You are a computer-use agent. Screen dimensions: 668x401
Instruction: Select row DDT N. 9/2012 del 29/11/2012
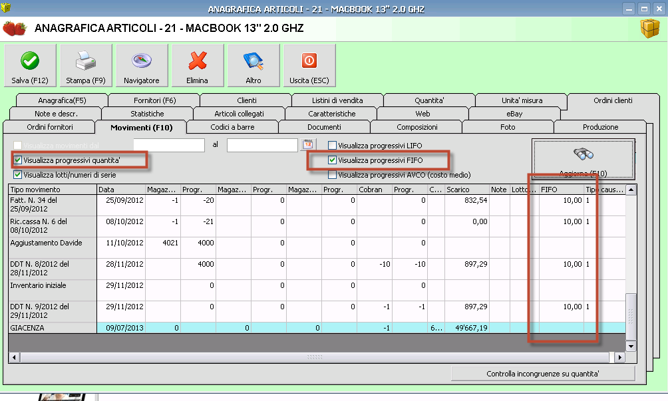coord(317,312)
